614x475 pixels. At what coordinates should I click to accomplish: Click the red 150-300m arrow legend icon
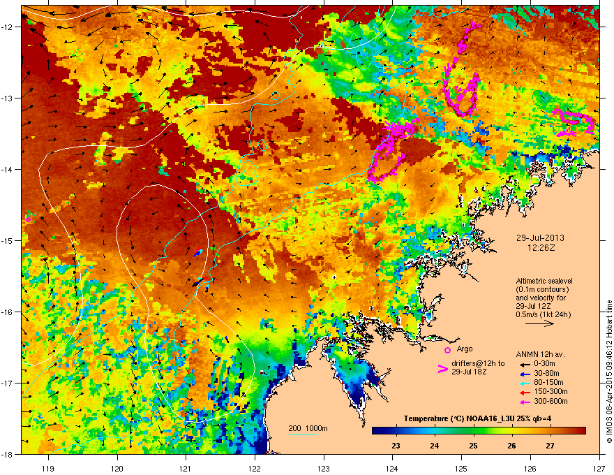(x=526, y=393)
